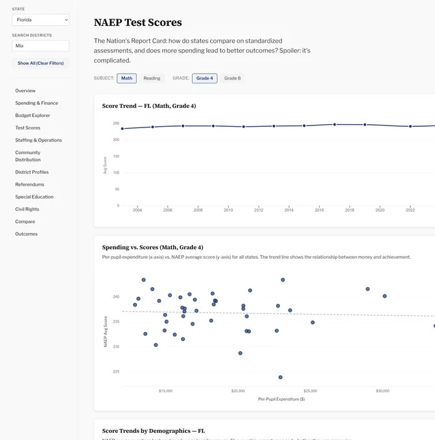Click the 2003 point on score trend line
Screen dimensions: 435x440
123,129
